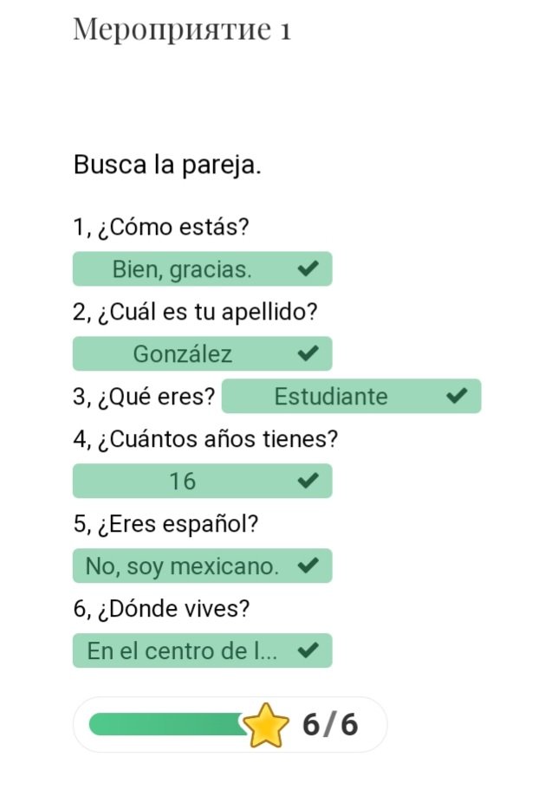The height and width of the screenshot is (789, 545).
Task: Click the checkmark next to answer '16'
Action: [x=307, y=481]
